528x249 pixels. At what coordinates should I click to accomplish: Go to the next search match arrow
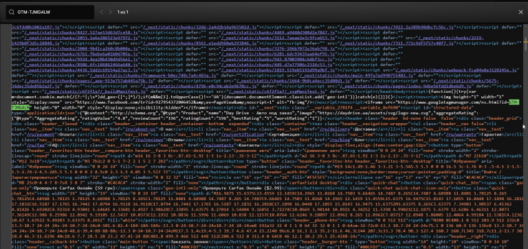point(110,12)
